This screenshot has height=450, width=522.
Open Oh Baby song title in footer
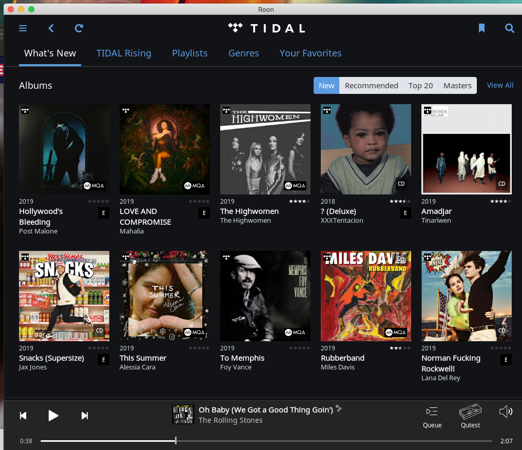(266, 410)
